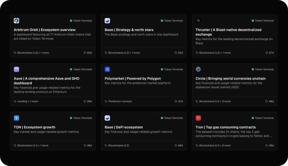288x166 pixels.
Task: Select Blockchains (L1) + 1 more on TON card
Action: (x=33, y=146)
